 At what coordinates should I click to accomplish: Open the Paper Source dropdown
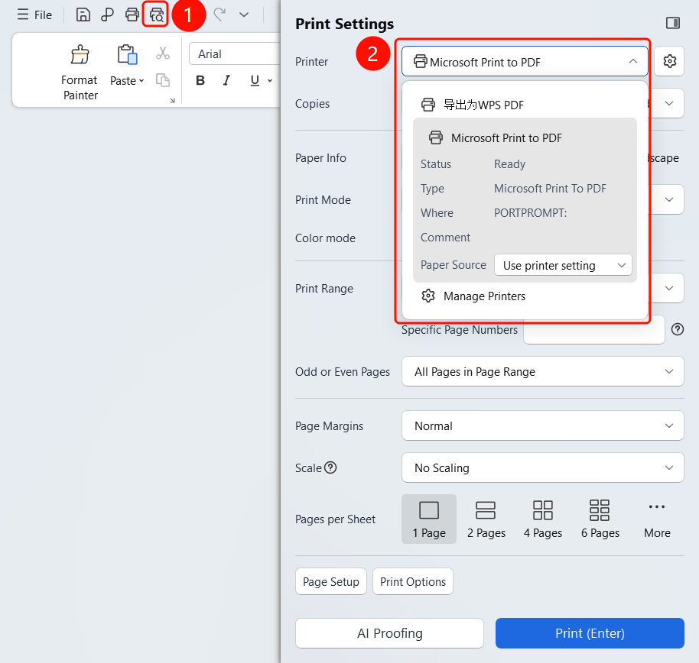(563, 265)
